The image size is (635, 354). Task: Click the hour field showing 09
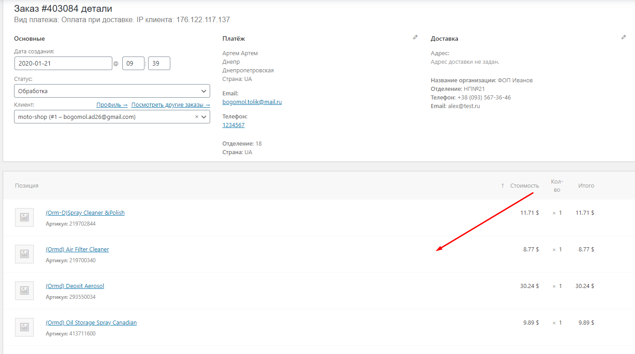point(133,63)
